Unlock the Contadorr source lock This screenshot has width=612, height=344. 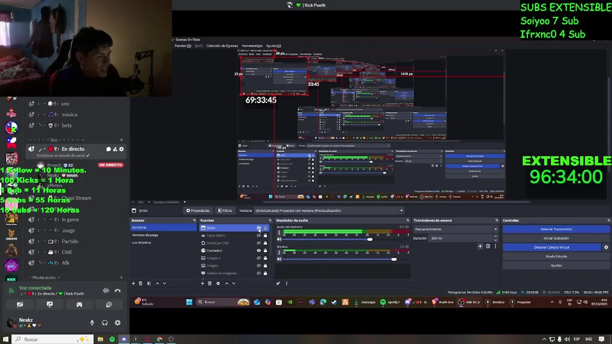[x=265, y=251]
